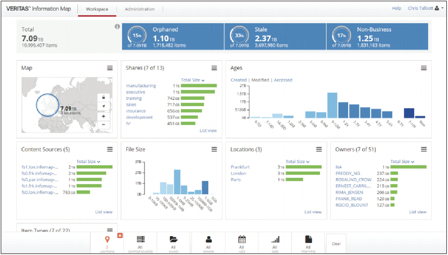Viewport: 448px width, 255px height.
Task: Open List view in Shares panel
Action: [208, 131]
